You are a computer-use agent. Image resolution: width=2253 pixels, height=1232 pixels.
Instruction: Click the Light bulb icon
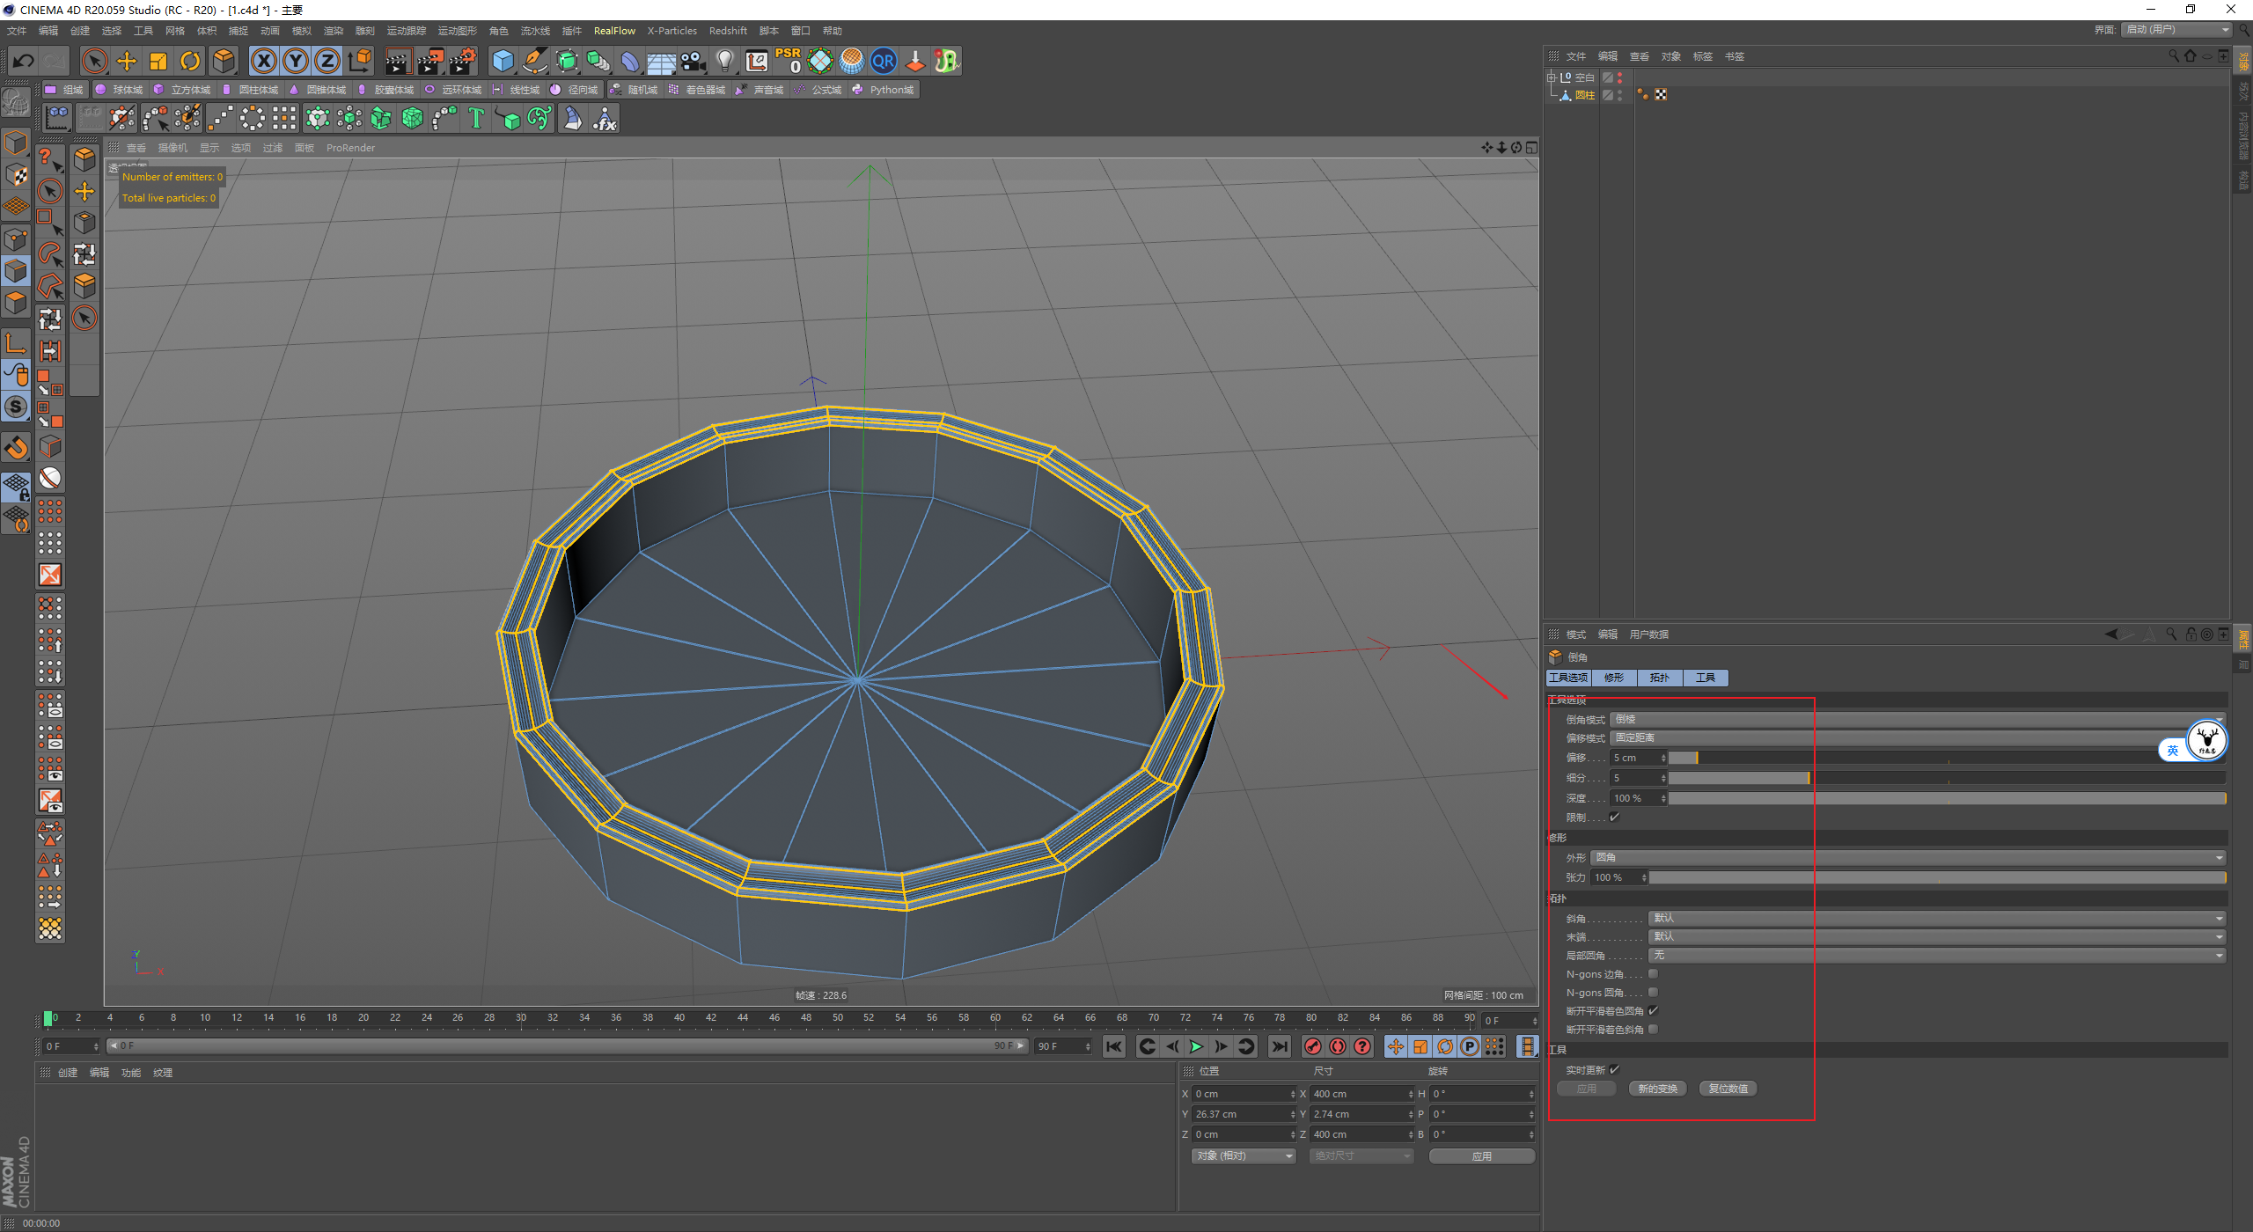(724, 61)
